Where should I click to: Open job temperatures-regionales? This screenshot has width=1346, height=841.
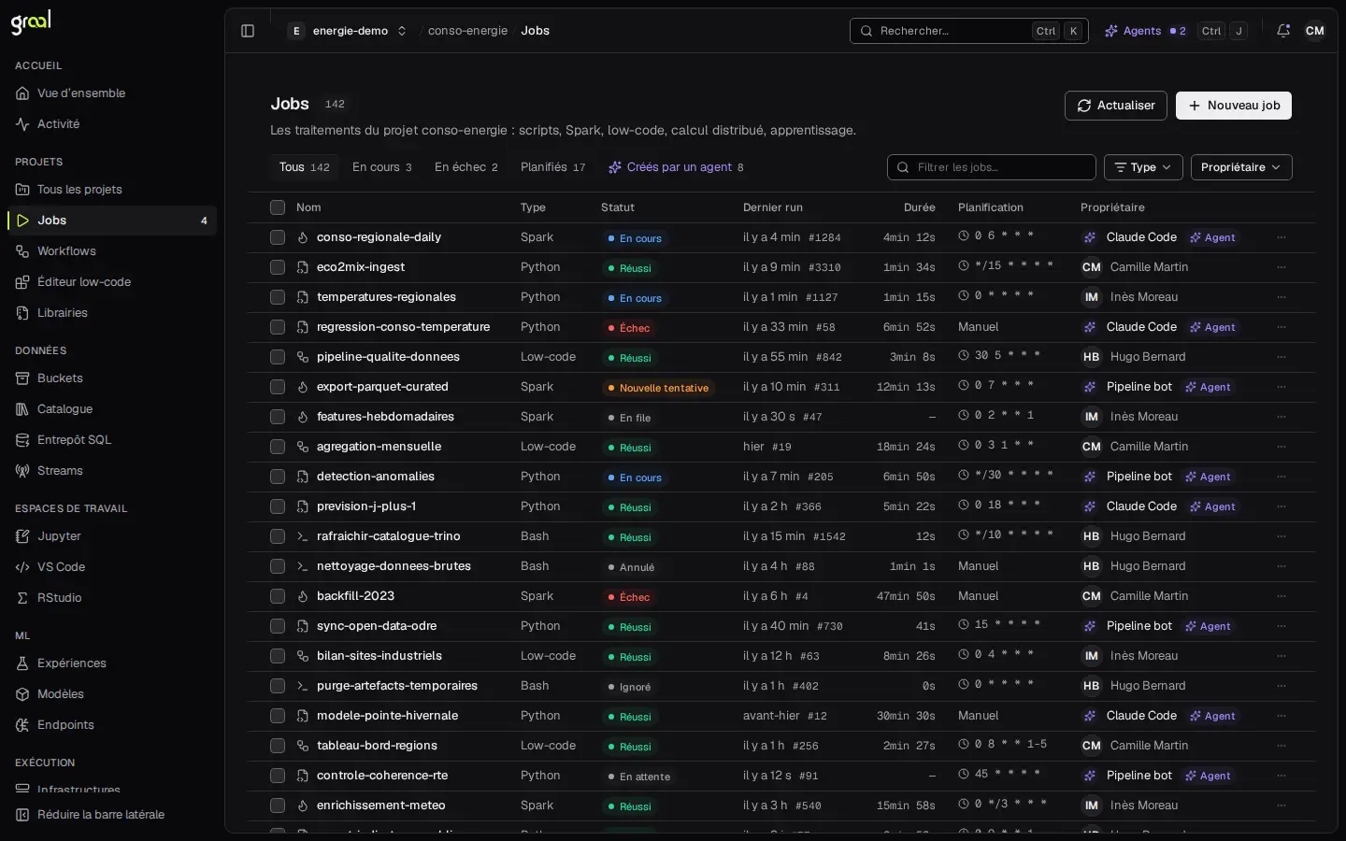coord(386,297)
